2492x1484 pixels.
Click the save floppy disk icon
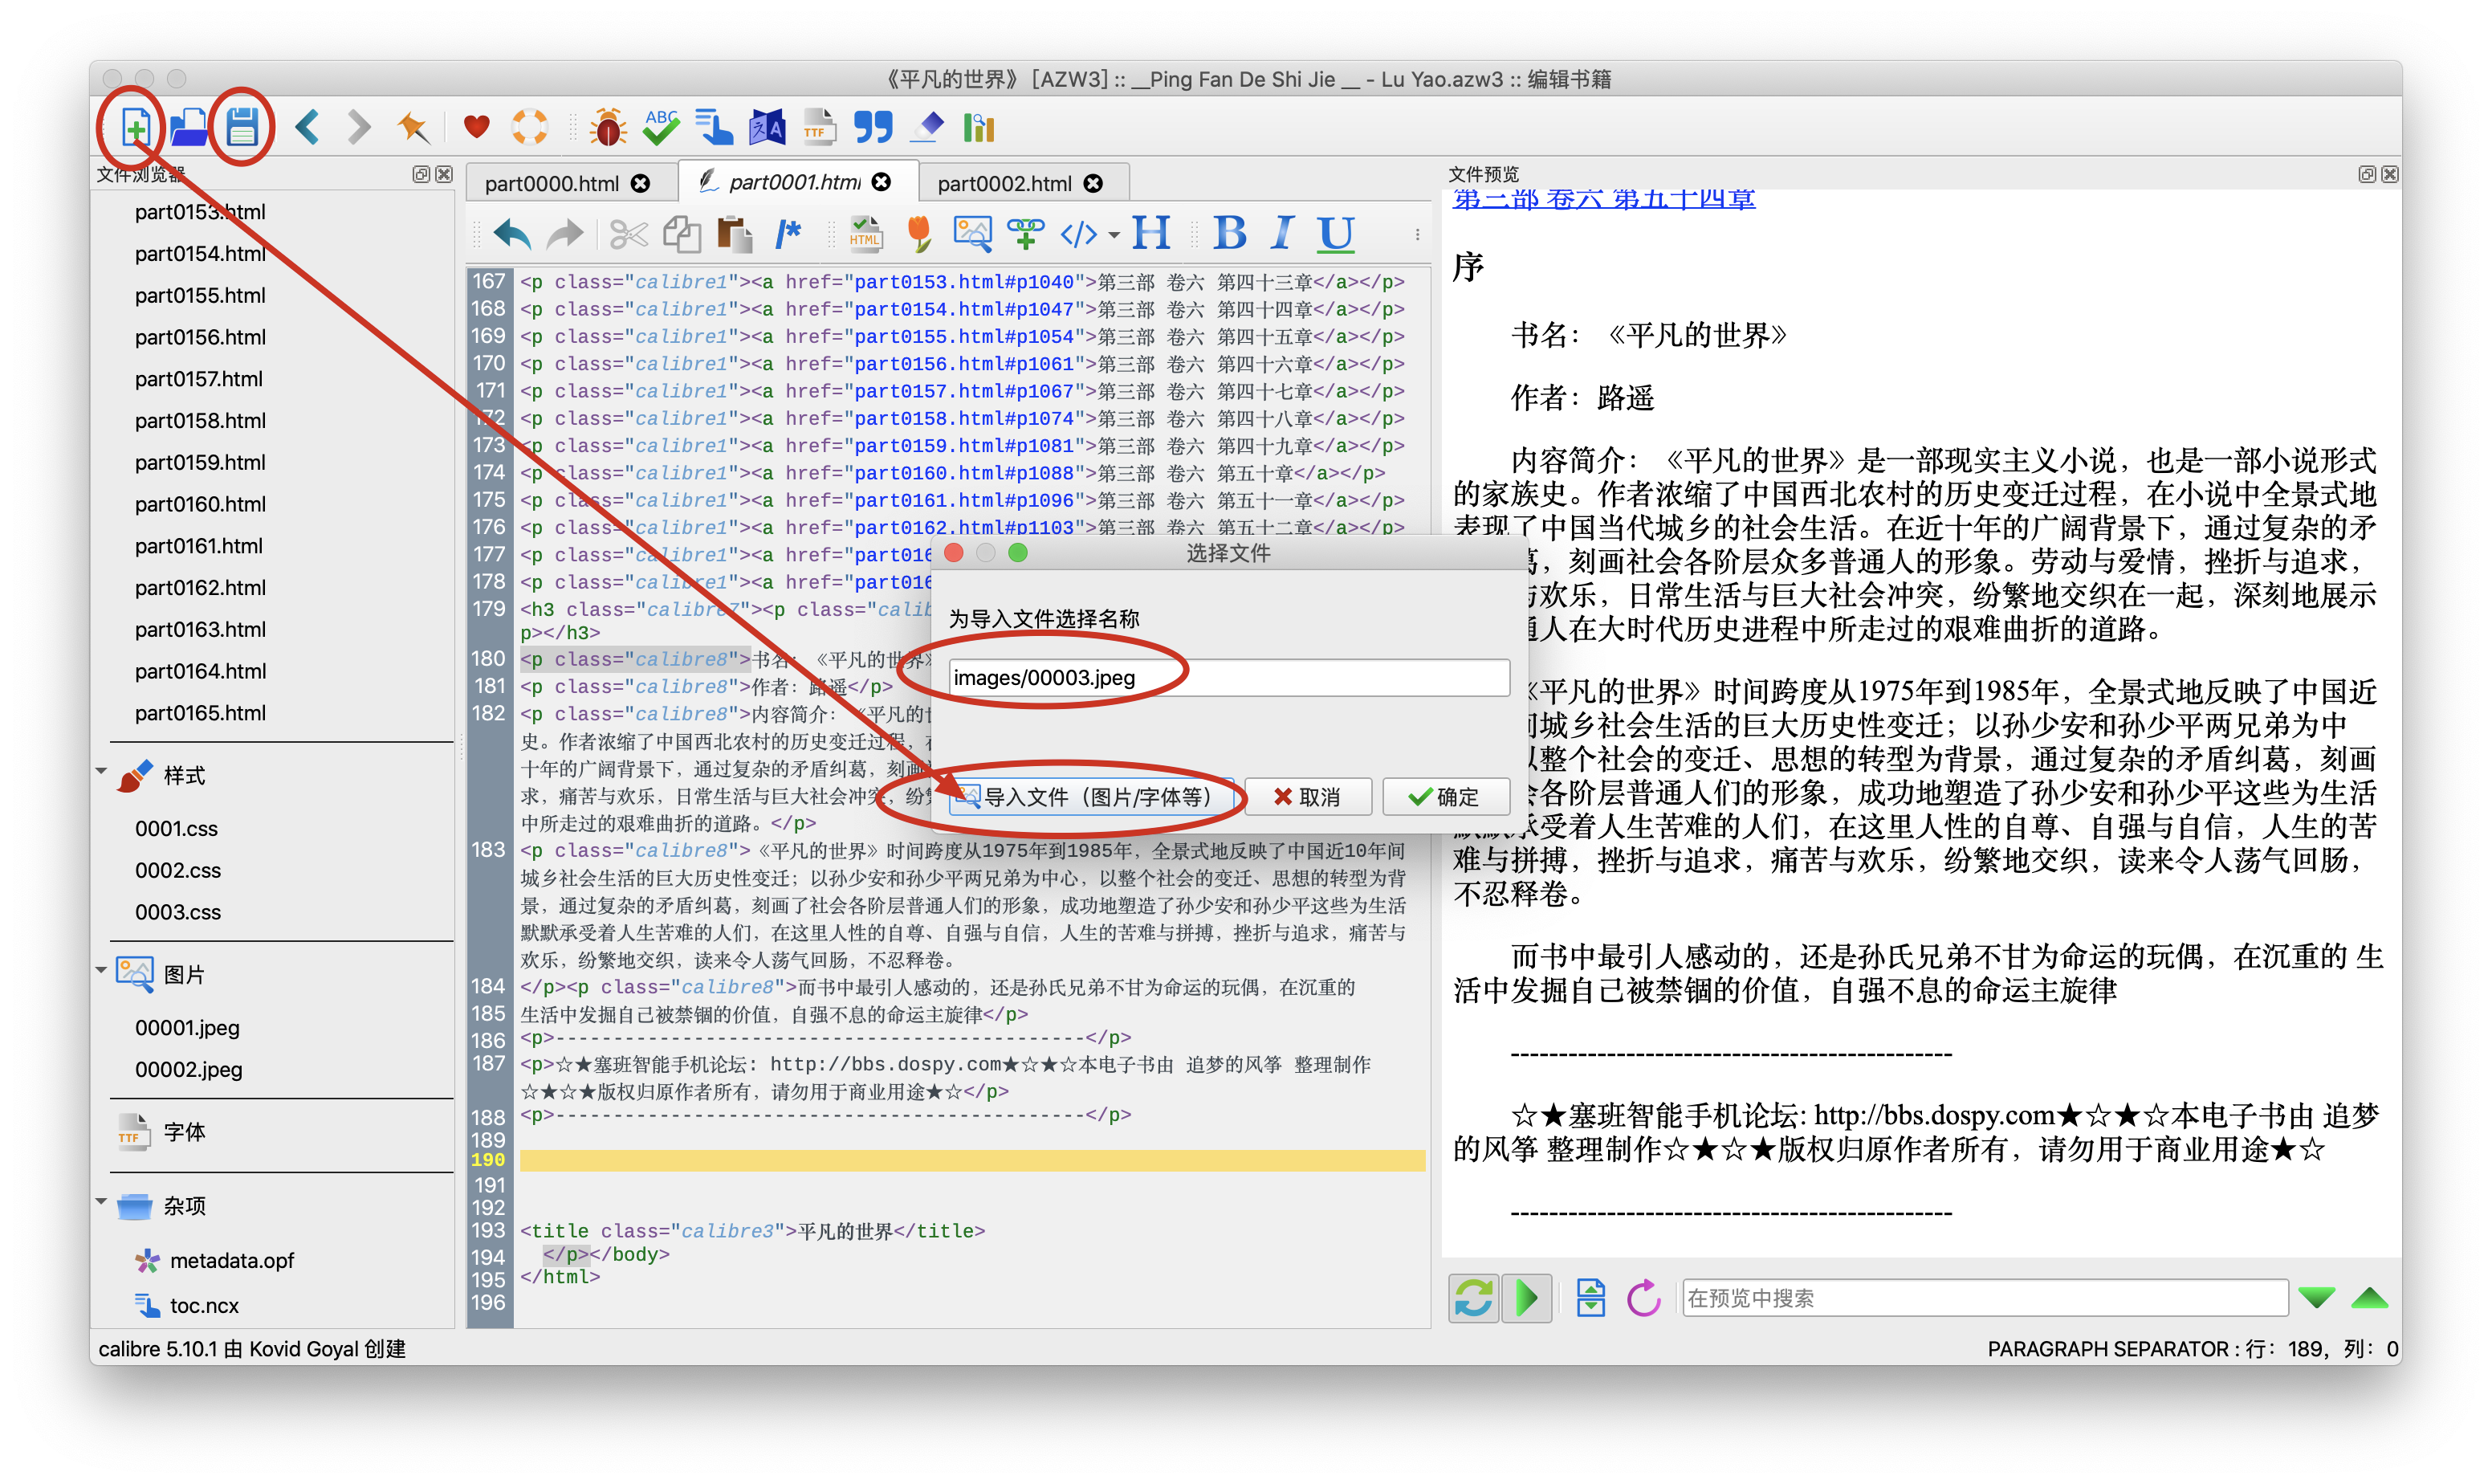pyautogui.click(x=242, y=127)
